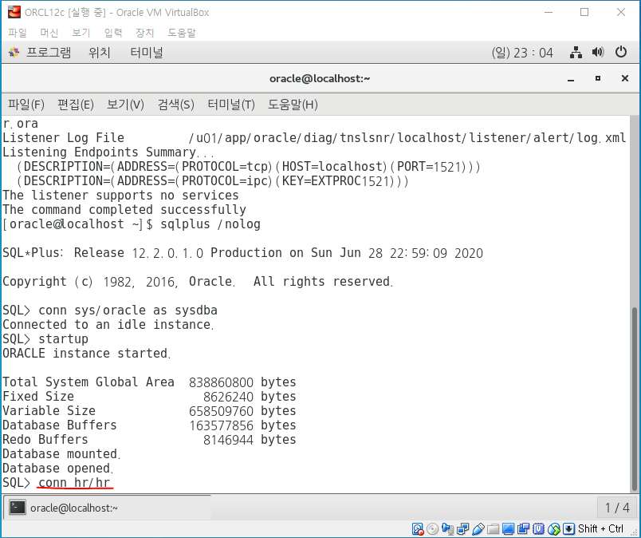Screen dimensions: 641x538
Task: Click the PROTOCOL=tcp description line
Action: (248, 167)
